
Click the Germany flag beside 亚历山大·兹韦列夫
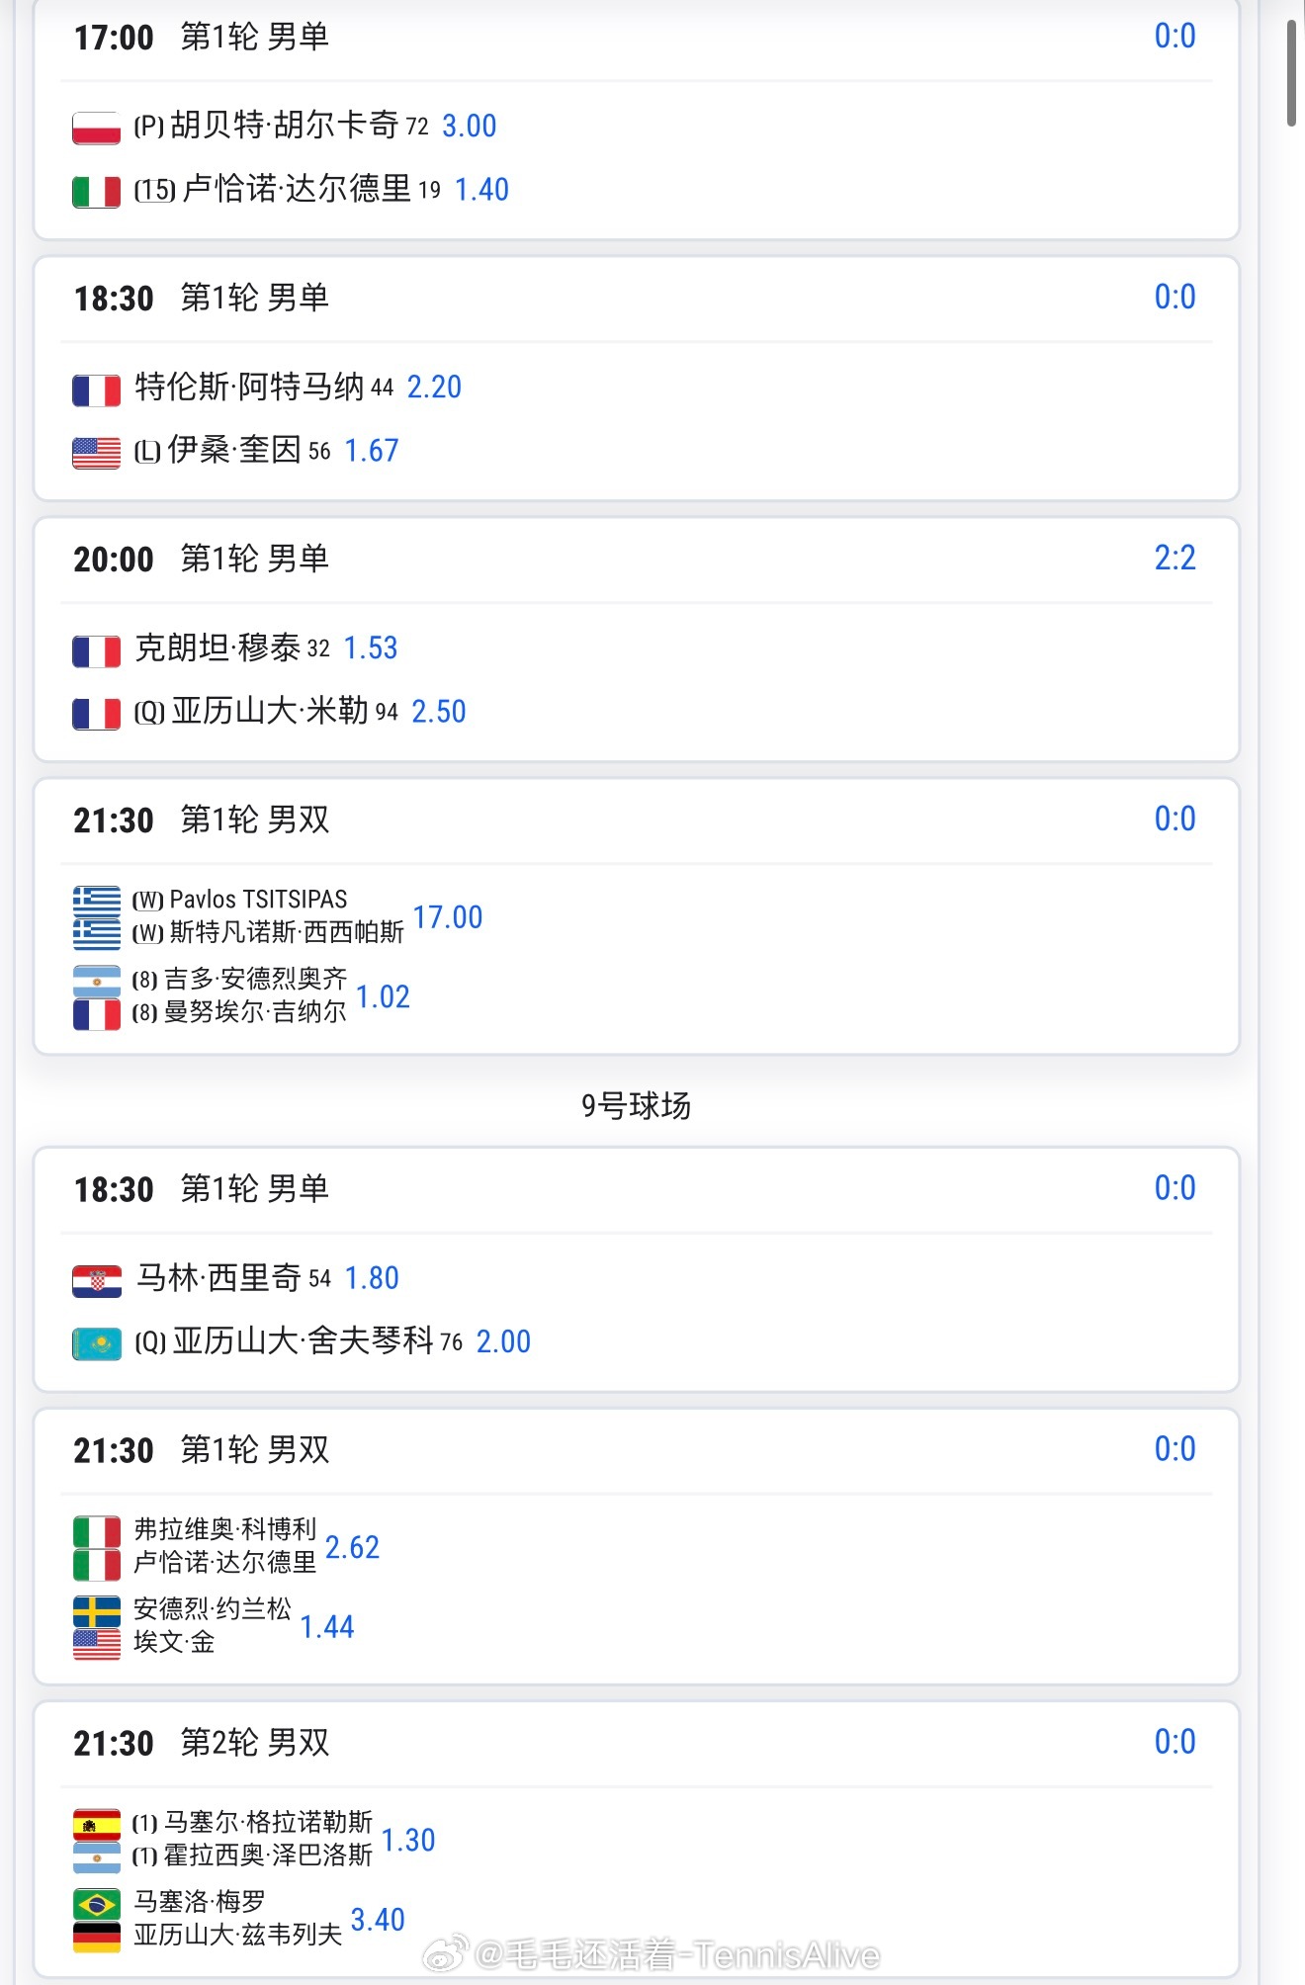(x=96, y=1937)
